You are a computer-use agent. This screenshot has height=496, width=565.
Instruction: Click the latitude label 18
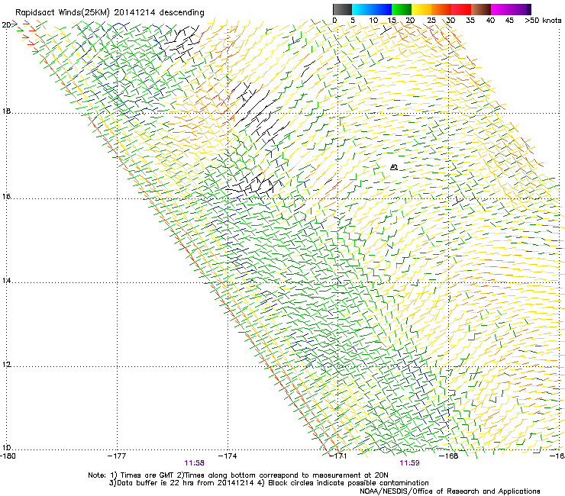pyautogui.click(x=6, y=111)
